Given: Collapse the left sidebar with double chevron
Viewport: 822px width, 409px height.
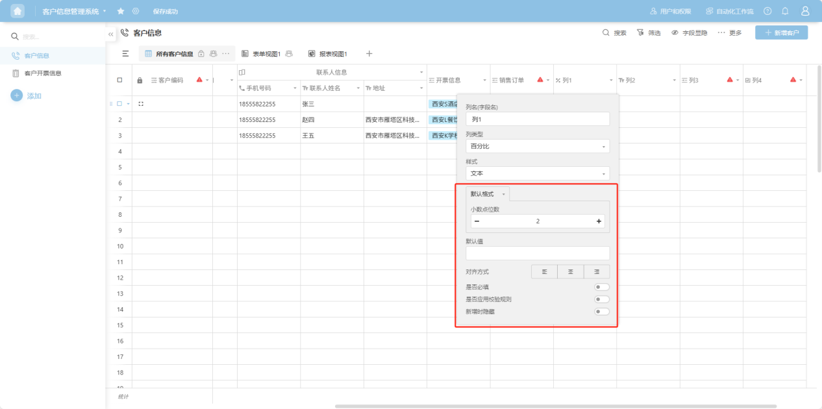Looking at the screenshot, I should click(111, 34).
